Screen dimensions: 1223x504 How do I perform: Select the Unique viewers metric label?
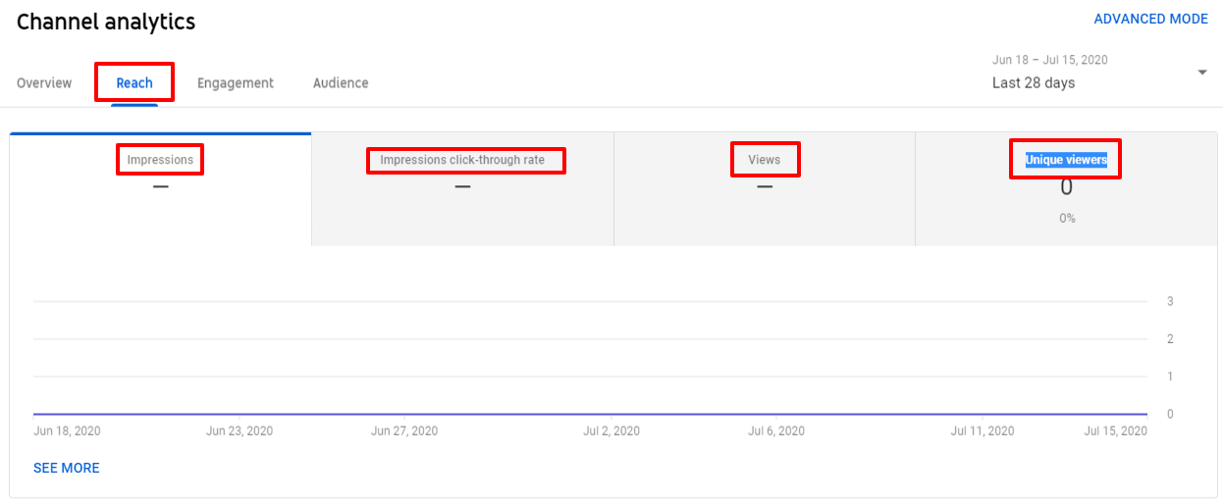tap(1066, 160)
